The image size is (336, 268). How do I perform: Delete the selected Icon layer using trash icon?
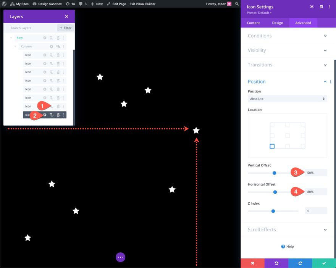58,115
